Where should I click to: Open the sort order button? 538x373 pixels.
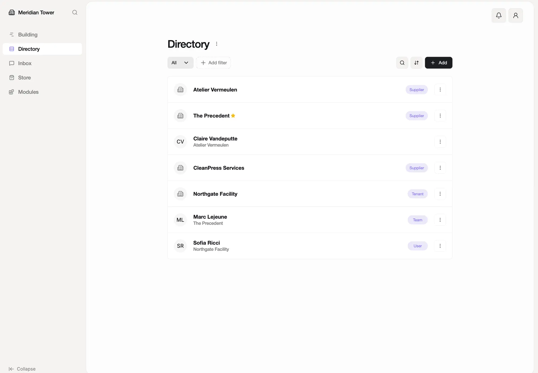[x=416, y=63]
